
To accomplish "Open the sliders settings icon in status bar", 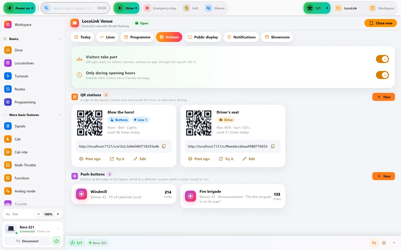I will click(x=384, y=243).
